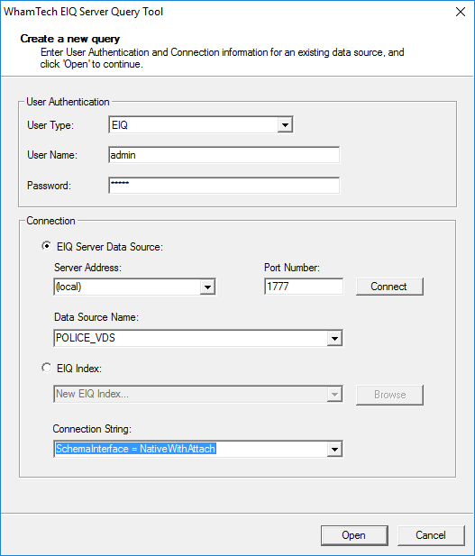The image size is (475, 556).
Task: Click into the Password field
Action: tap(224, 186)
